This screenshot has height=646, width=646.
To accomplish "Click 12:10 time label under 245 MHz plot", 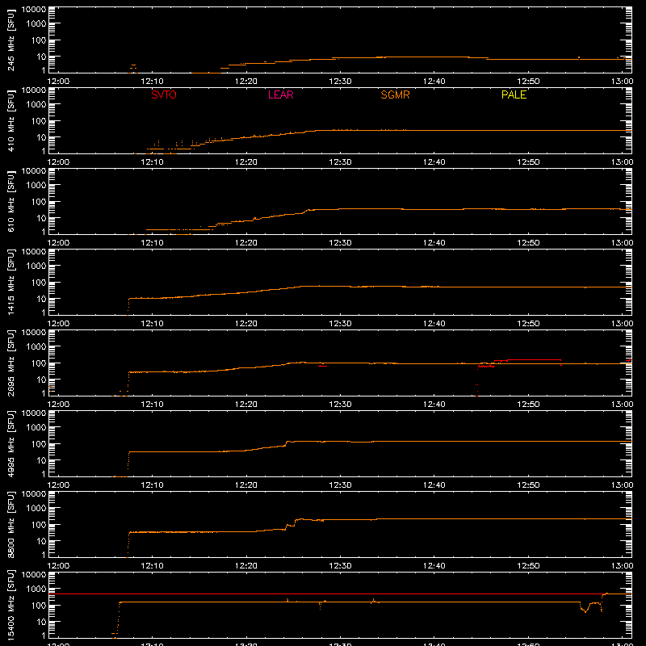I will pyautogui.click(x=152, y=82).
